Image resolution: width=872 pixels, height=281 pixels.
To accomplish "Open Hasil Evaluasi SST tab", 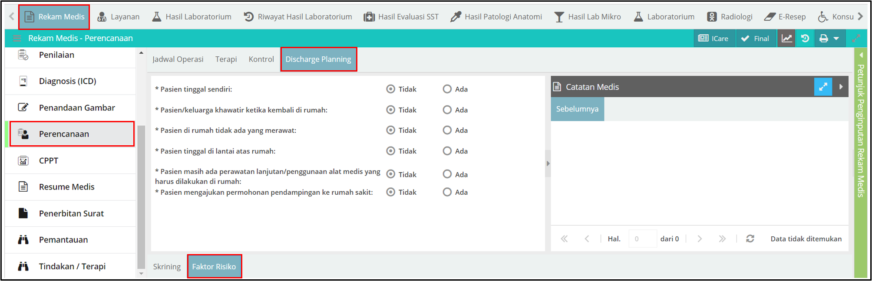I will pos(401,17).
